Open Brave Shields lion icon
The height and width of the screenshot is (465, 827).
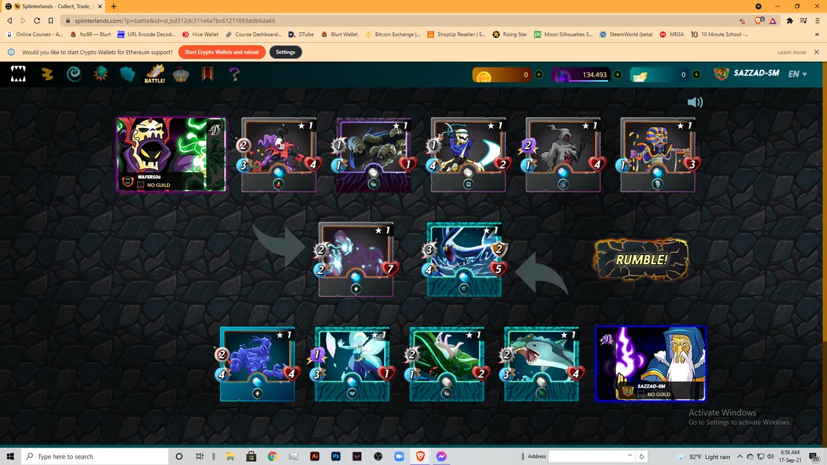click(x=759, y=21)
